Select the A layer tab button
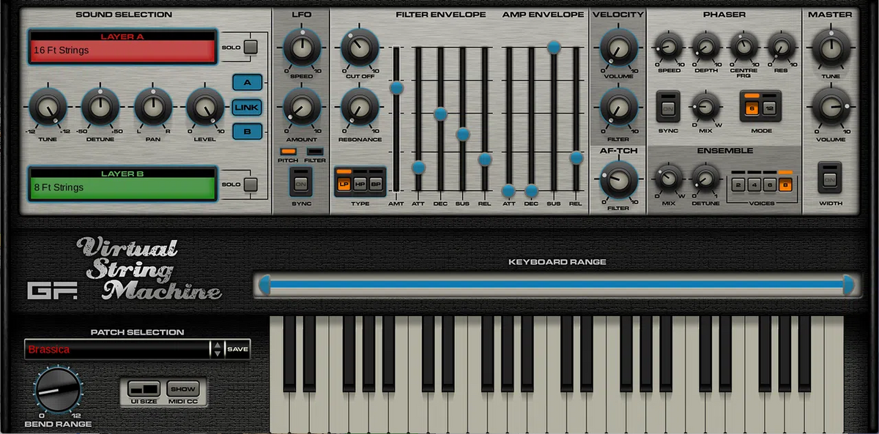Viewport: 879px width, 434px height. click(247, 82)
